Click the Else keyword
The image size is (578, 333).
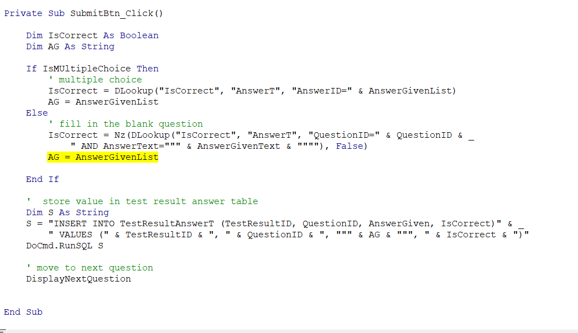tap(37, 113)
